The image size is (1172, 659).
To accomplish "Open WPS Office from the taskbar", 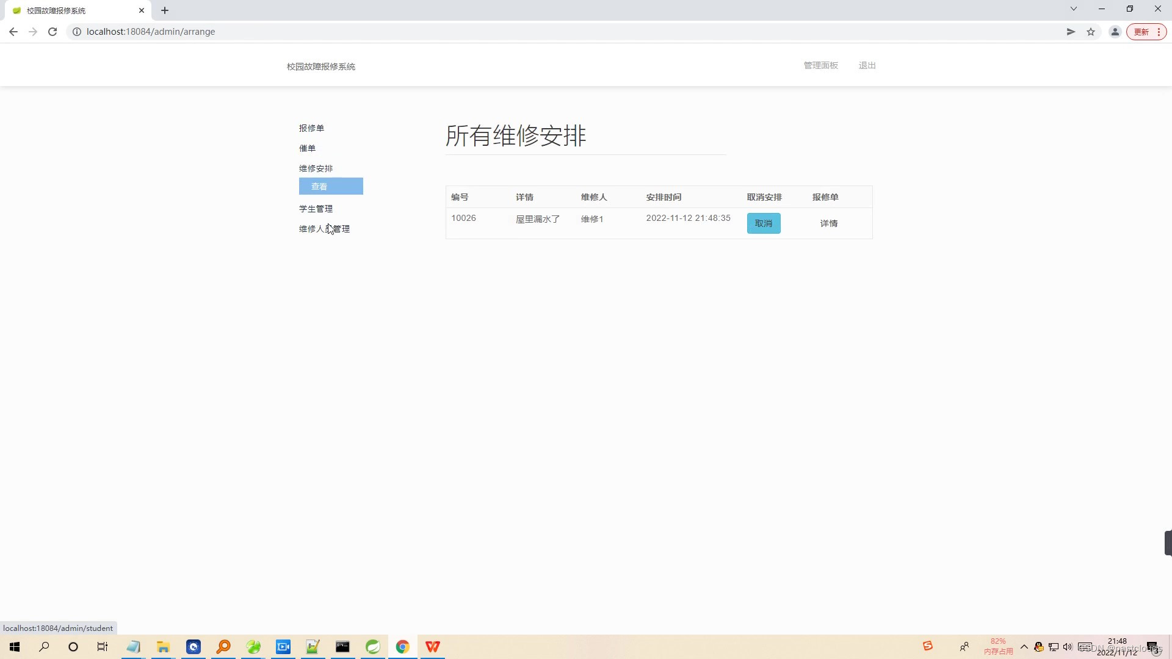I will (x=432, y=646).
